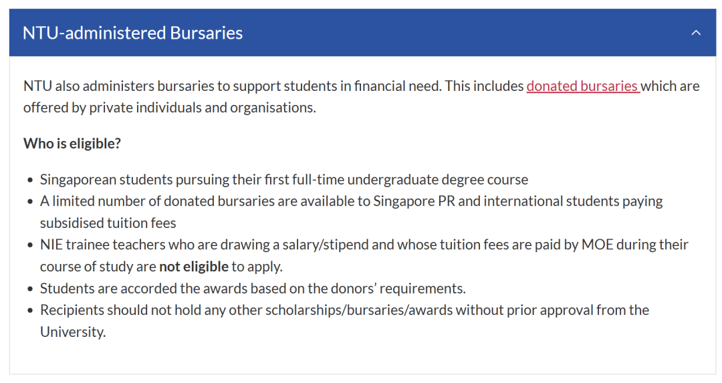
Task: Select the bullet about donors' requirements
Action: (x=253, y=289)
